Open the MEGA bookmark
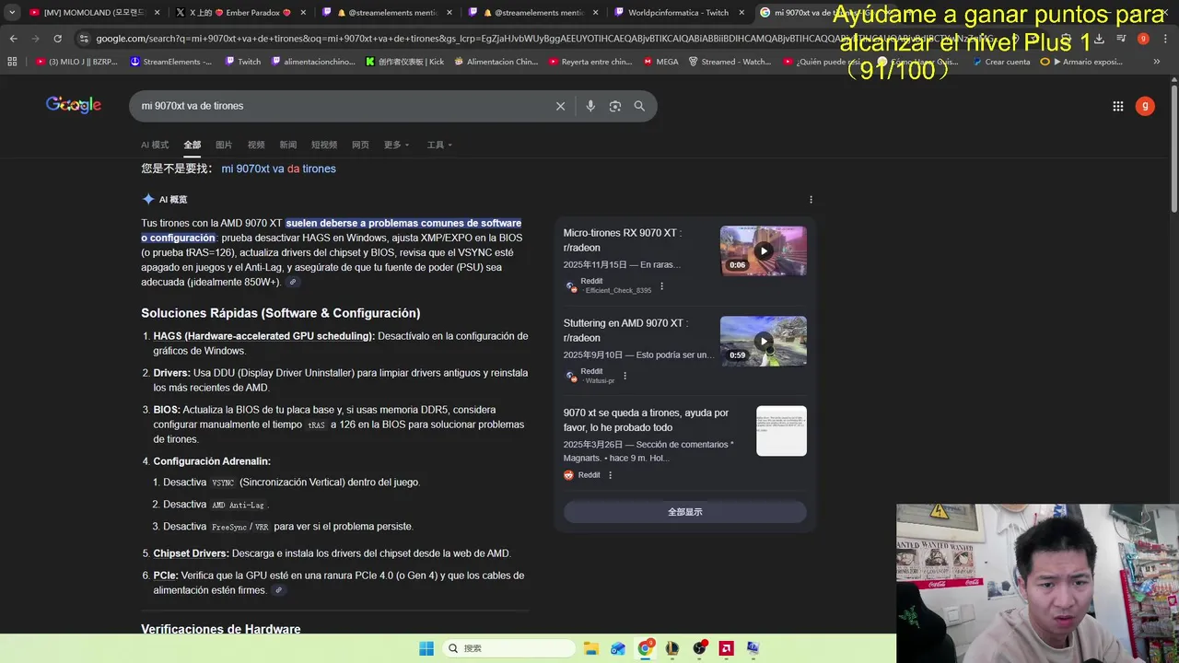 pos(661,62)
